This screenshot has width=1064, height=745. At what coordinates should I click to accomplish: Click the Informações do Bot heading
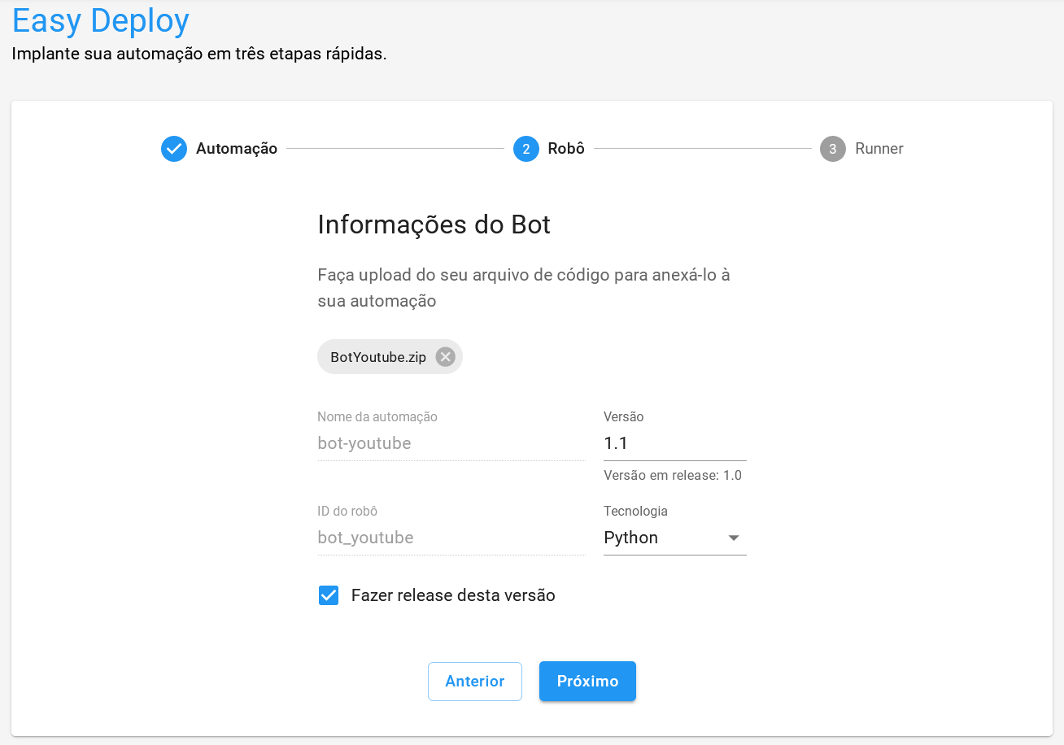[434, 224]
